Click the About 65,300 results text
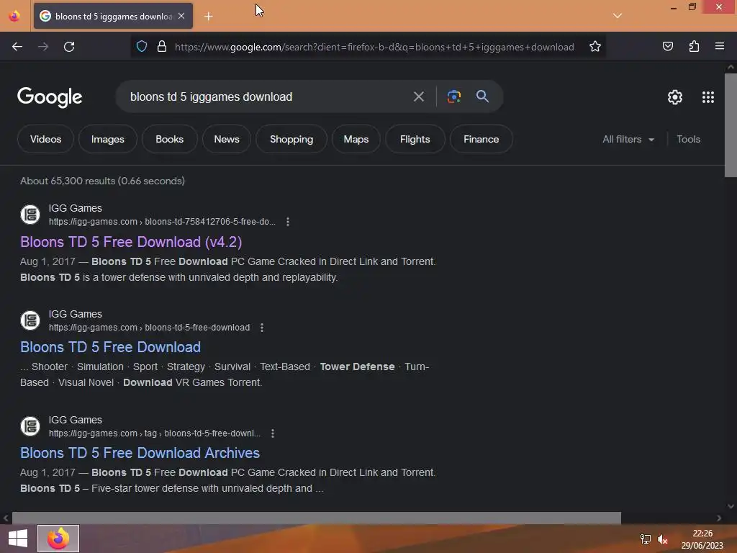This screenshot has width=737, height=553. [102, 181]
